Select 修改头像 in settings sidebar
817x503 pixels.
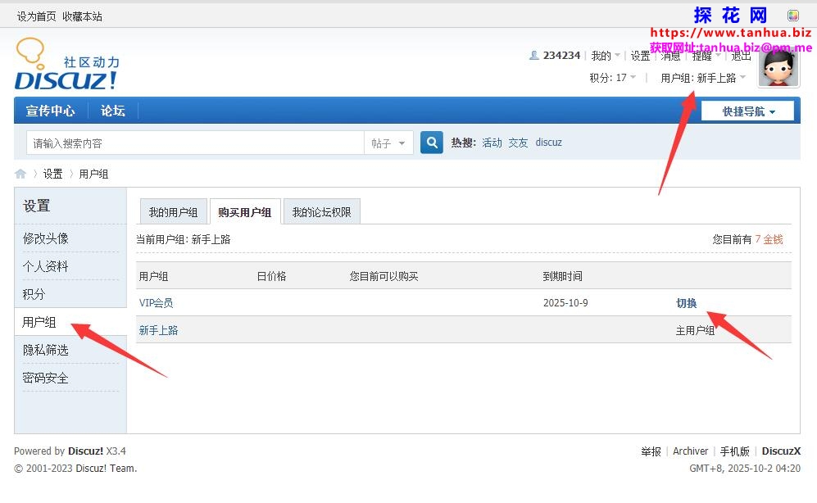click(x=46, y=238)
